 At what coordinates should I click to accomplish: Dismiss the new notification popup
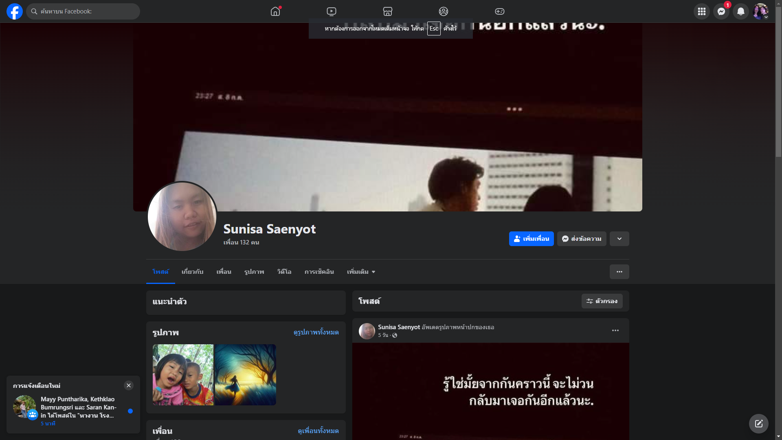click(x=129, y=385)
